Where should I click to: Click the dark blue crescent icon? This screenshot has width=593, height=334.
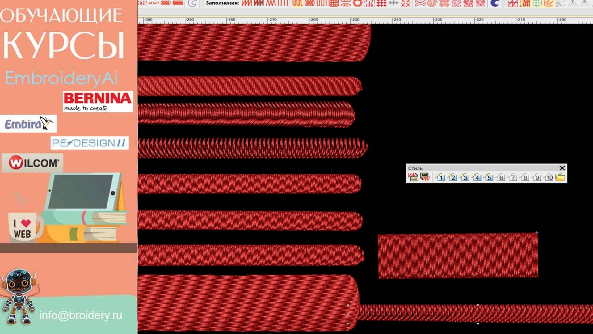tap(494, 3)
